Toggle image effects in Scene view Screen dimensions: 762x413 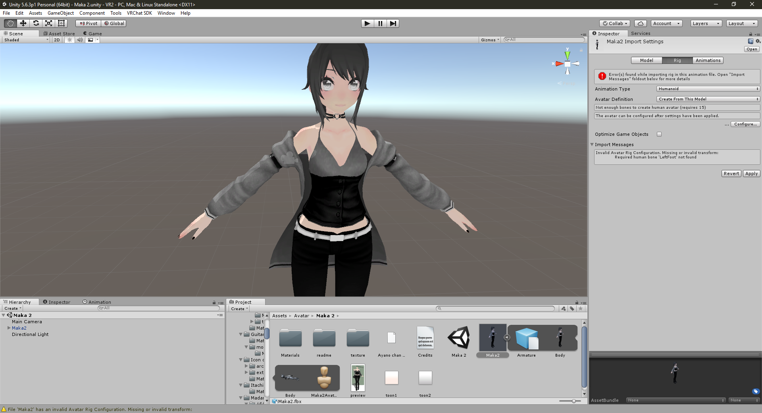(91, 40)
